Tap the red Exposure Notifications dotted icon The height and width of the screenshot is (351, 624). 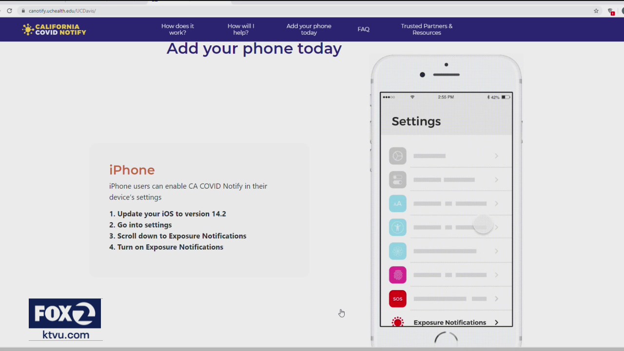point(398,322)
